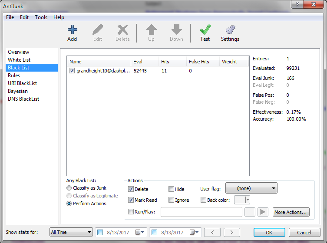Image resolution: width=327 pixels, height=243 pixels.
Task: Select DNS BlackList in the sidebar
Action: tap(32, 99)
